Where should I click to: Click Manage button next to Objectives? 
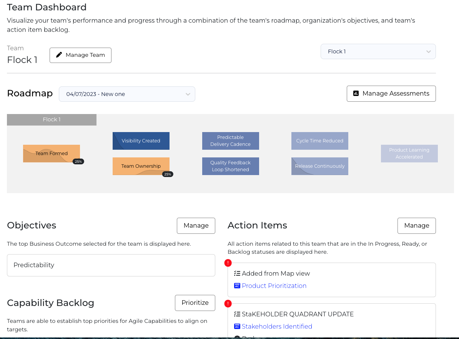[196, 225]
